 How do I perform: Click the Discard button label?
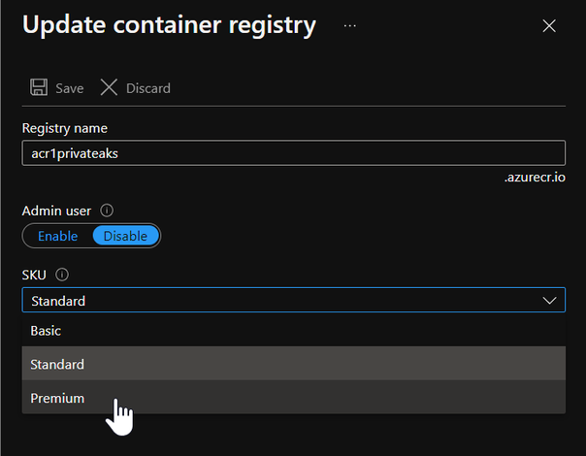click(148, 88)
